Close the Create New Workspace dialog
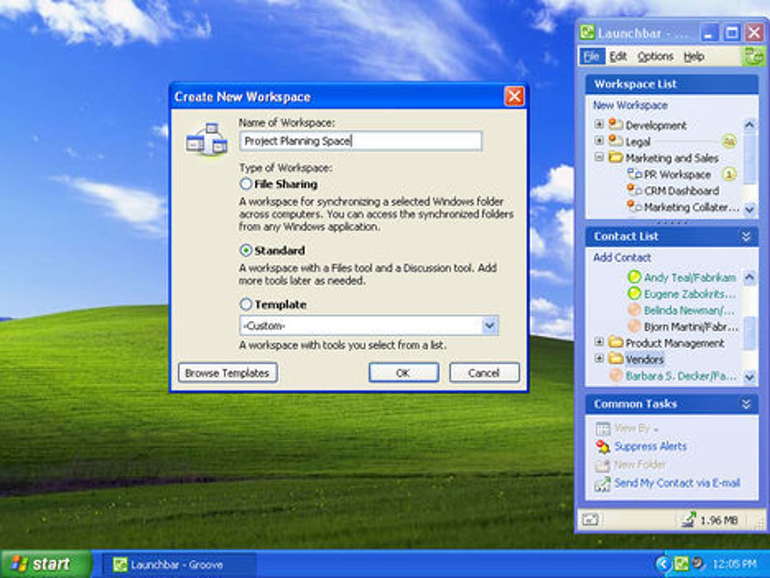The width and height of the screenshot is (770, 578). 514,96
